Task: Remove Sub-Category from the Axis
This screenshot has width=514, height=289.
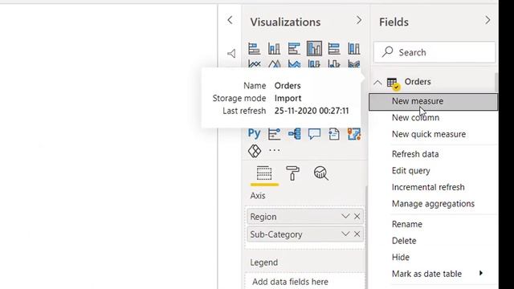Action: click(x=357, y=234)
